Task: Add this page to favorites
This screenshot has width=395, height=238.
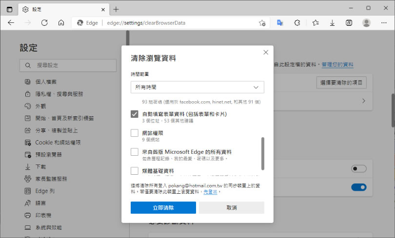Action: [262, 23]
